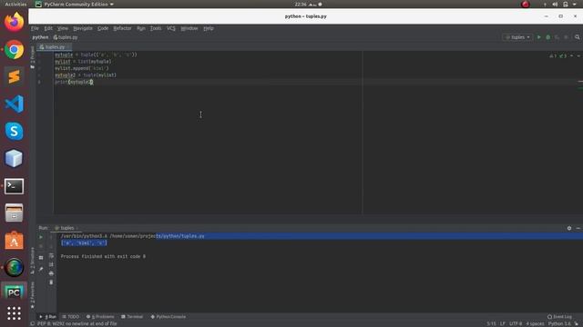Open the Event Log

[559, 317]
